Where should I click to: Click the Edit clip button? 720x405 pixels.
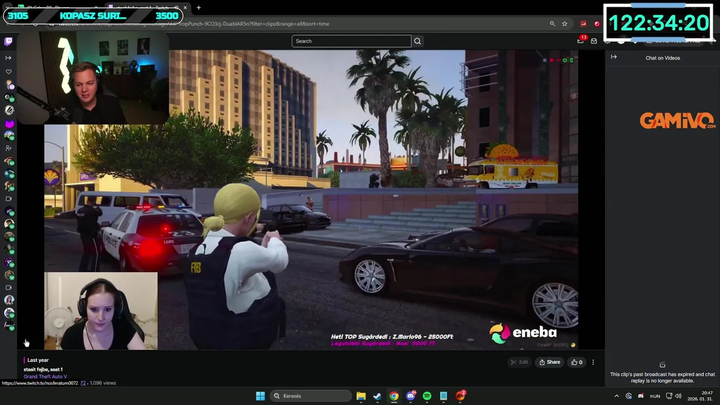coord(519,362)
